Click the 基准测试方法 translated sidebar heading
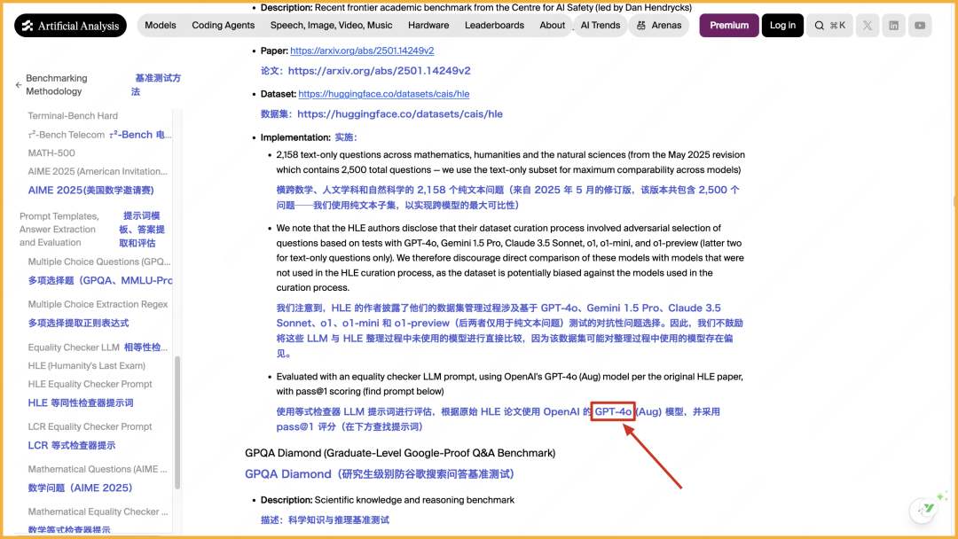Viewport: 958px width, 539px height. coord(156,85)
